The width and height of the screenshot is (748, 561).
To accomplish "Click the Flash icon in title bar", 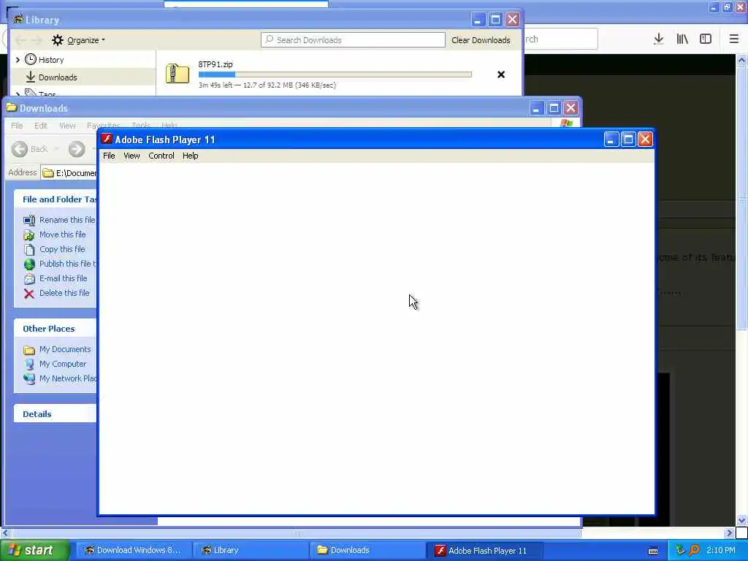I will tap(107, 139).
